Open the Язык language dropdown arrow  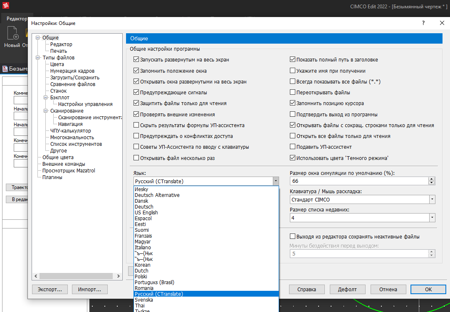[276, 181]
